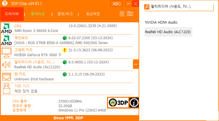Open the 문의/버그 tab
219x121 pixels.
[x=65, y=14]
